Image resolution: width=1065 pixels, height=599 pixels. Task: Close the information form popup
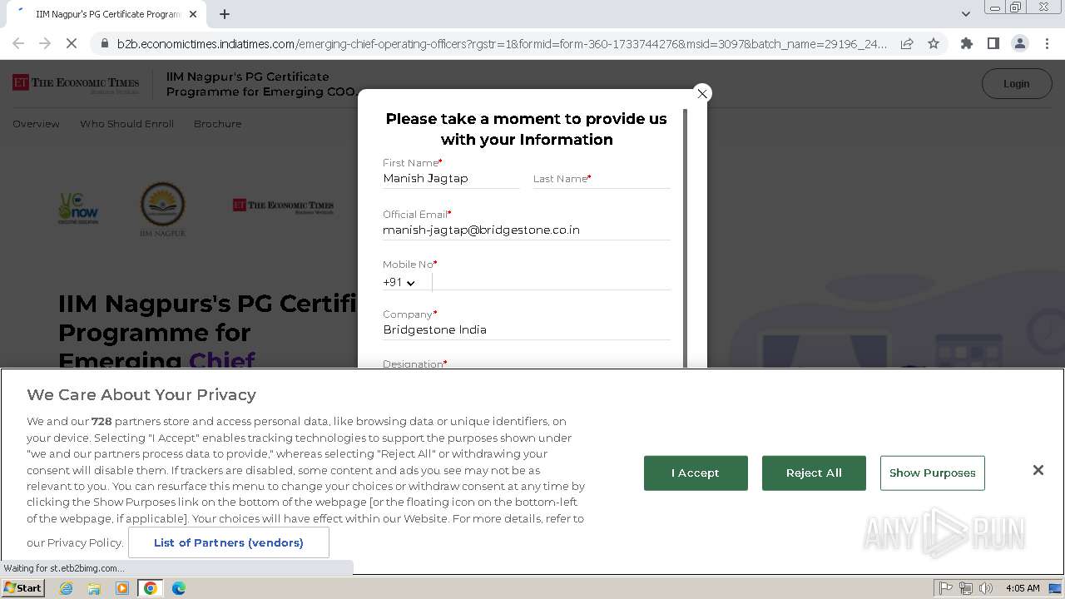click(x=702, y=93)
